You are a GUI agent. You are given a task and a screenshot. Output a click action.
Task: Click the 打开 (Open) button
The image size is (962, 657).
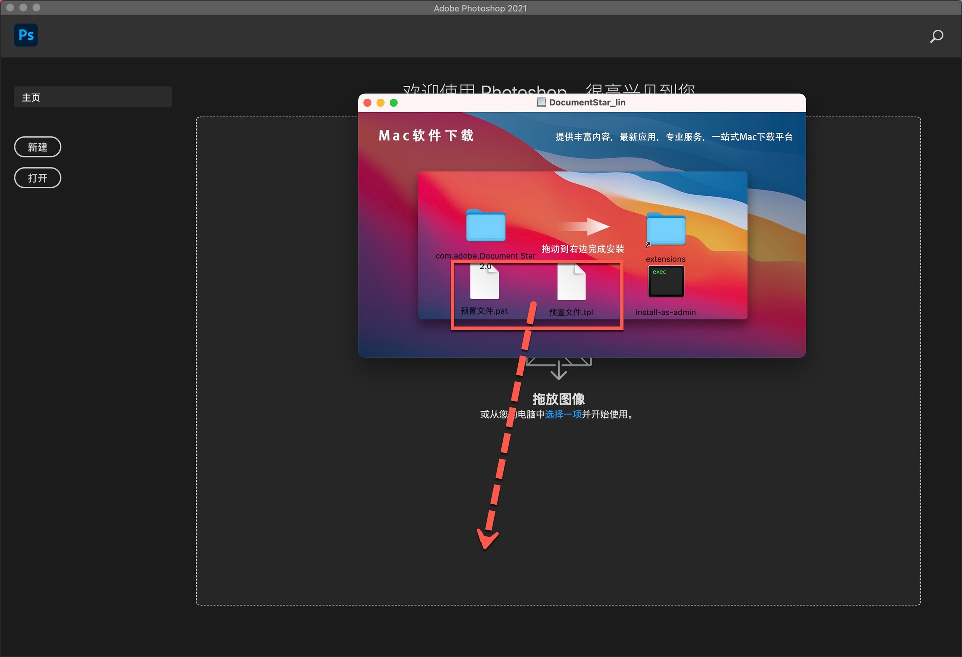coord(38,178)
